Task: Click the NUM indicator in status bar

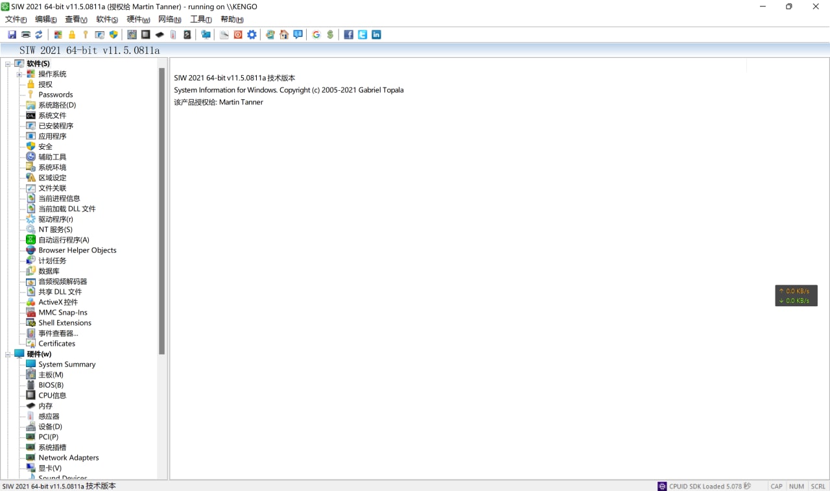Action: pos(796,486)
